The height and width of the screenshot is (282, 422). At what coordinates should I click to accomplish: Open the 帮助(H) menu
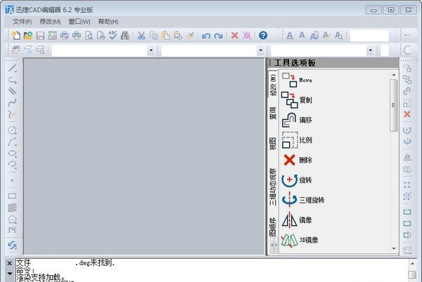pos(108,22)
